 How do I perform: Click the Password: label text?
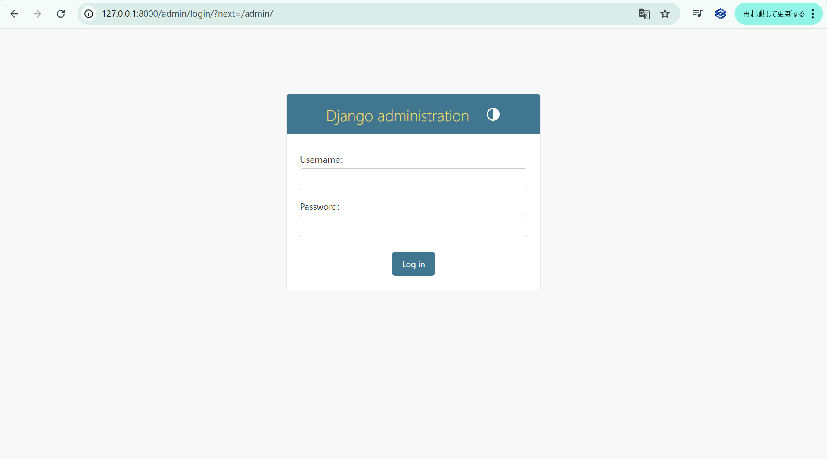[319, 207]
